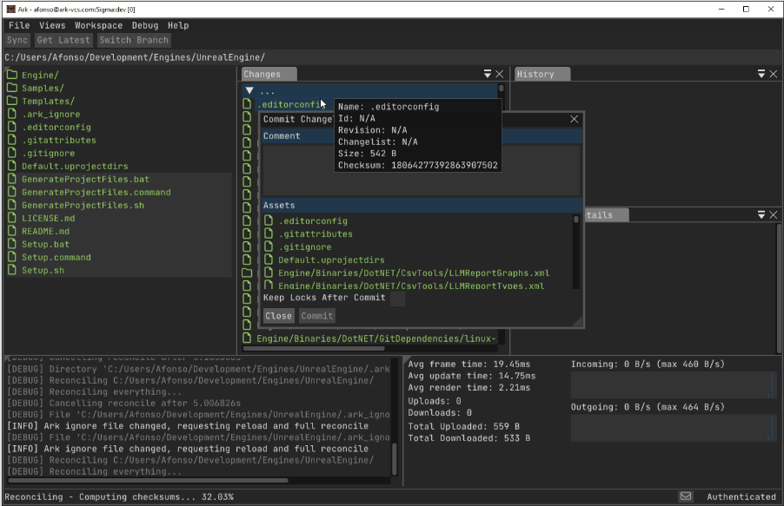Screen dimensions: 784x506
Task: Click 'Total Uploaded: 559 B' stat
Action: click(x=463, y=426)
